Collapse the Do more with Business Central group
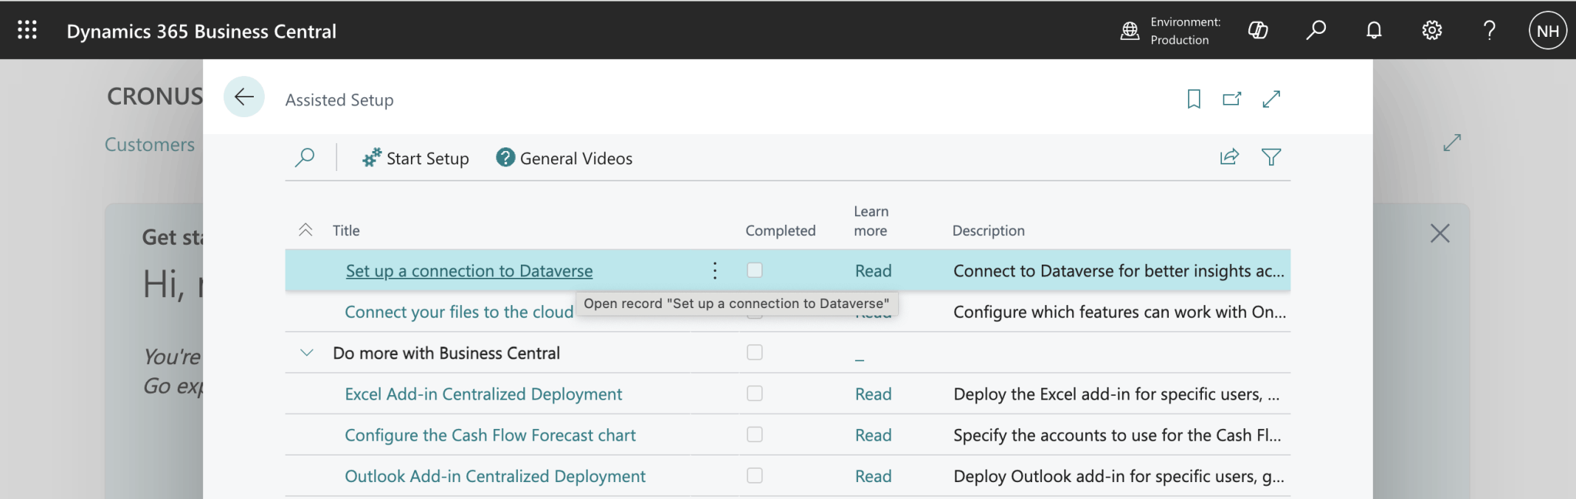The width and height of the screenshot is (1576, 499). coord(307,353)
